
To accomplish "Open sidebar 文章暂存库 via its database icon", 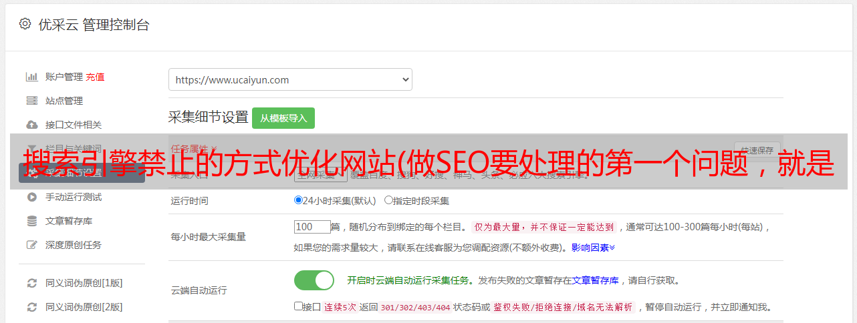I will pyautogui.click(x=31, y=221).
